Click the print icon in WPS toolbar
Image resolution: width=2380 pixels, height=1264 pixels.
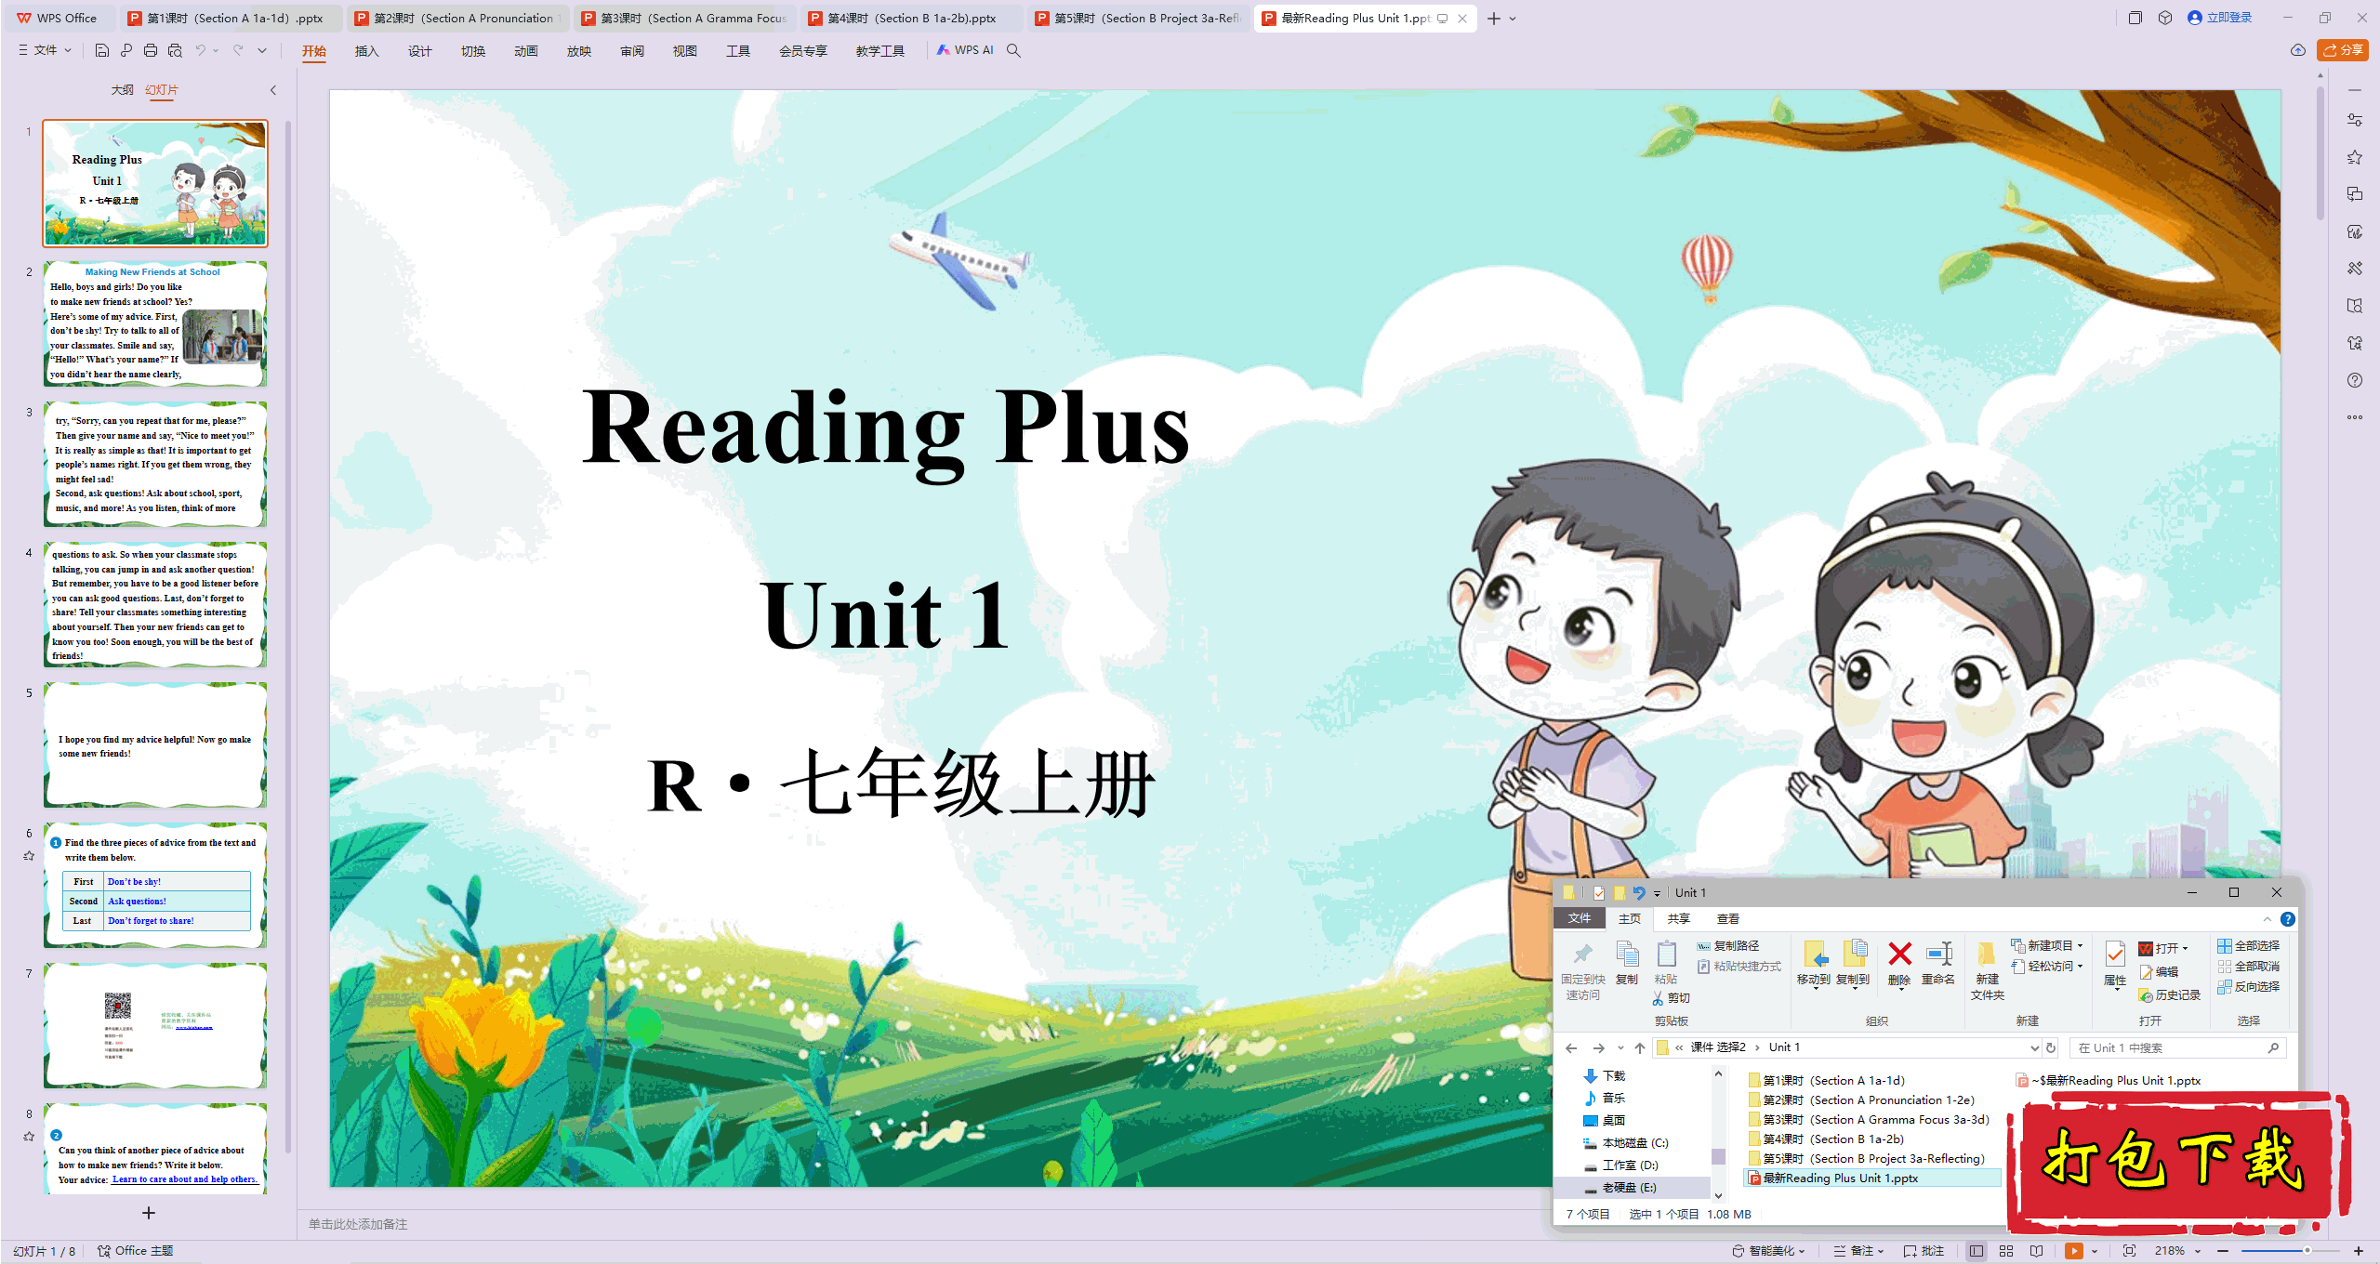pyautogui.click(x=151, y=50)
